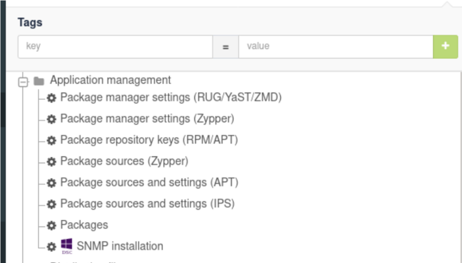
Task: Click gear icon beside SNMP installation
Action: coord(51,246)
